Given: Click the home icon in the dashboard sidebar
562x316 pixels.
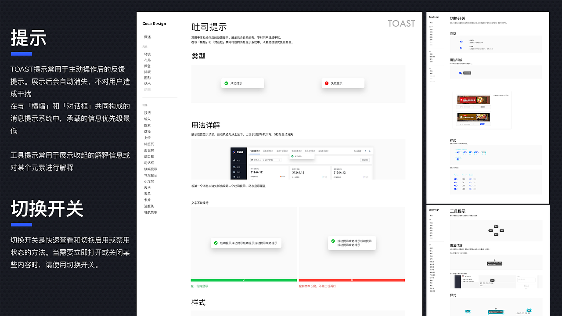Looking at the screenshot, I should [x=234, y=160].
